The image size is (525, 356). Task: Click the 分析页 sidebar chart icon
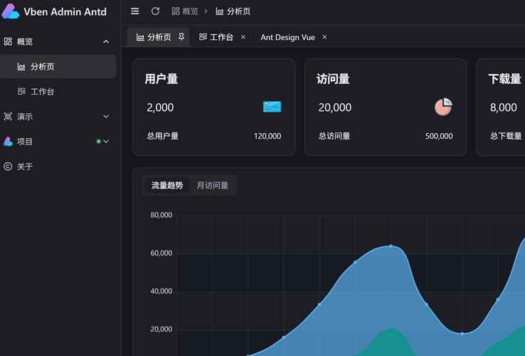tap(21, 67)
